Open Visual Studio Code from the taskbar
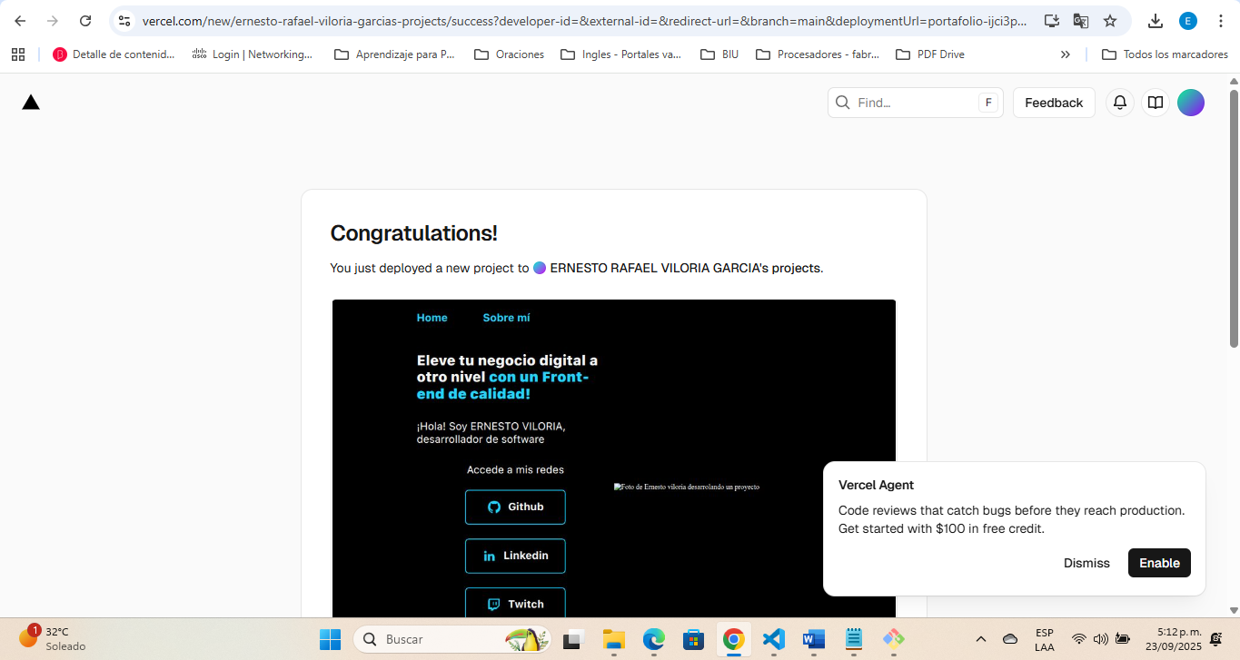The width and height of the screenshot is (1240, 660). [773, 639]
